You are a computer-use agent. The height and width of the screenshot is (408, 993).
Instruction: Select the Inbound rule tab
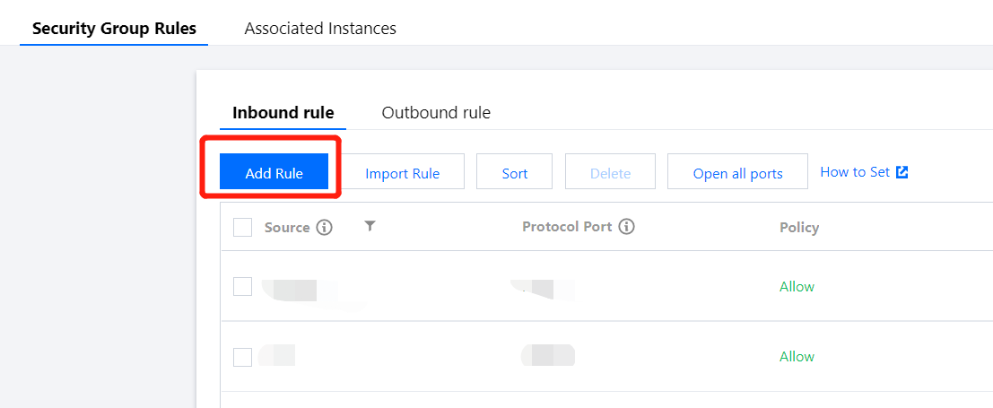point(283,113)
